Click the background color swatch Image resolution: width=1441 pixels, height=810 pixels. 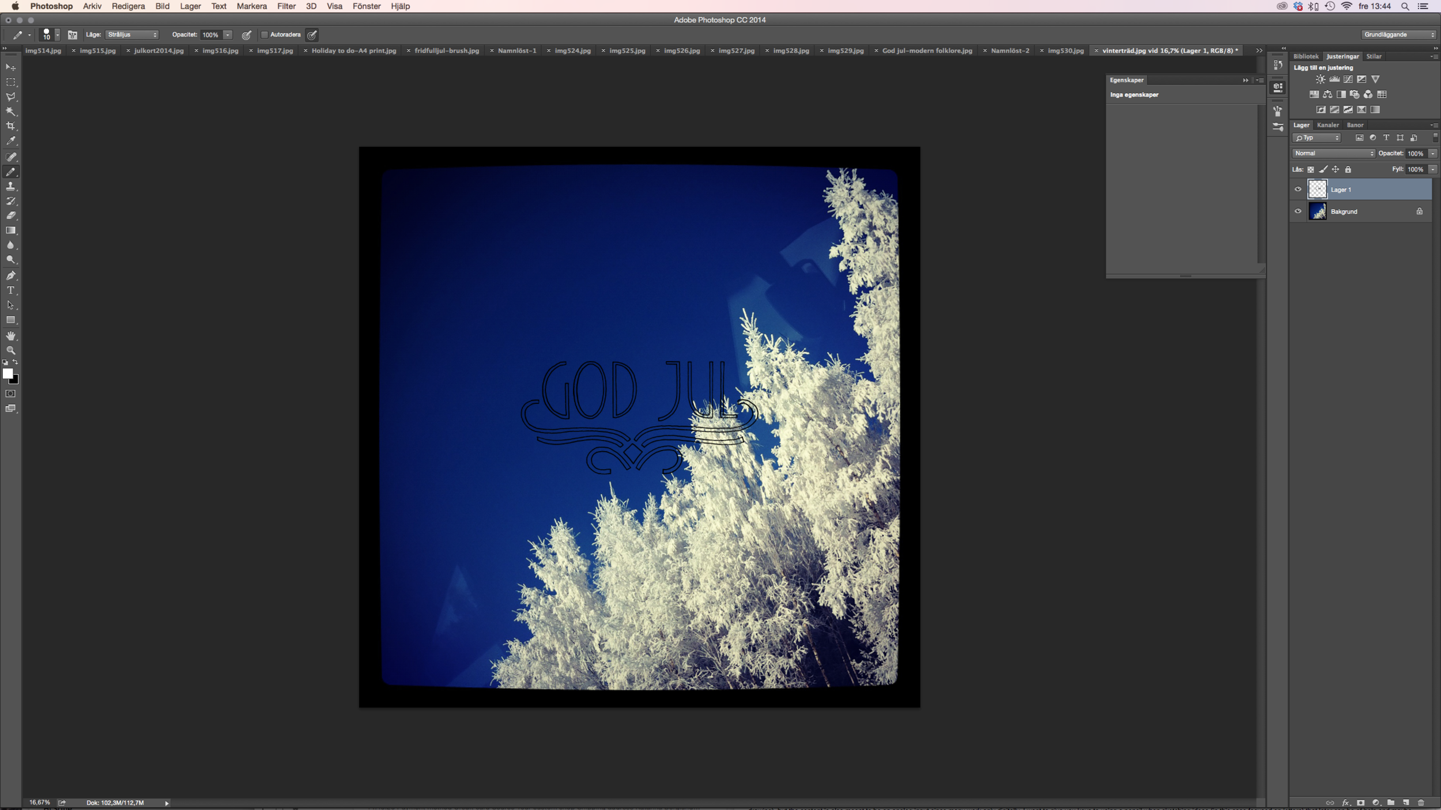pos(16,380)
